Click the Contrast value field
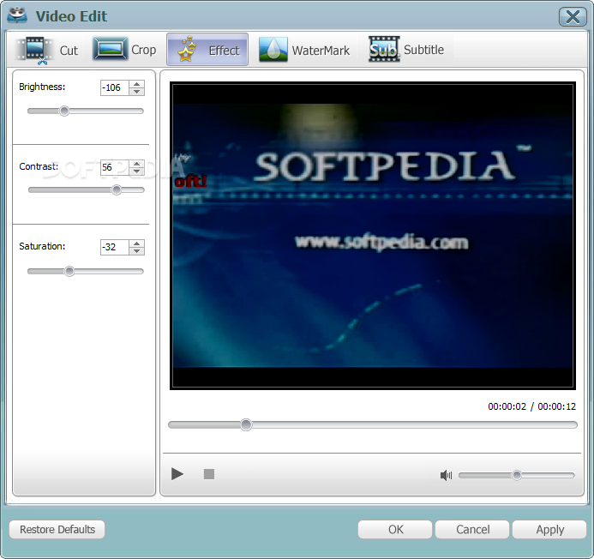This screenshot has height=559, width=594. [114, 167]
